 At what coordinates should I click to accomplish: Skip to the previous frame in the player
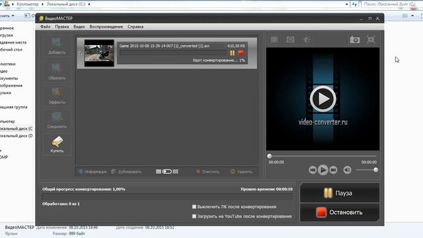[313, 170]
